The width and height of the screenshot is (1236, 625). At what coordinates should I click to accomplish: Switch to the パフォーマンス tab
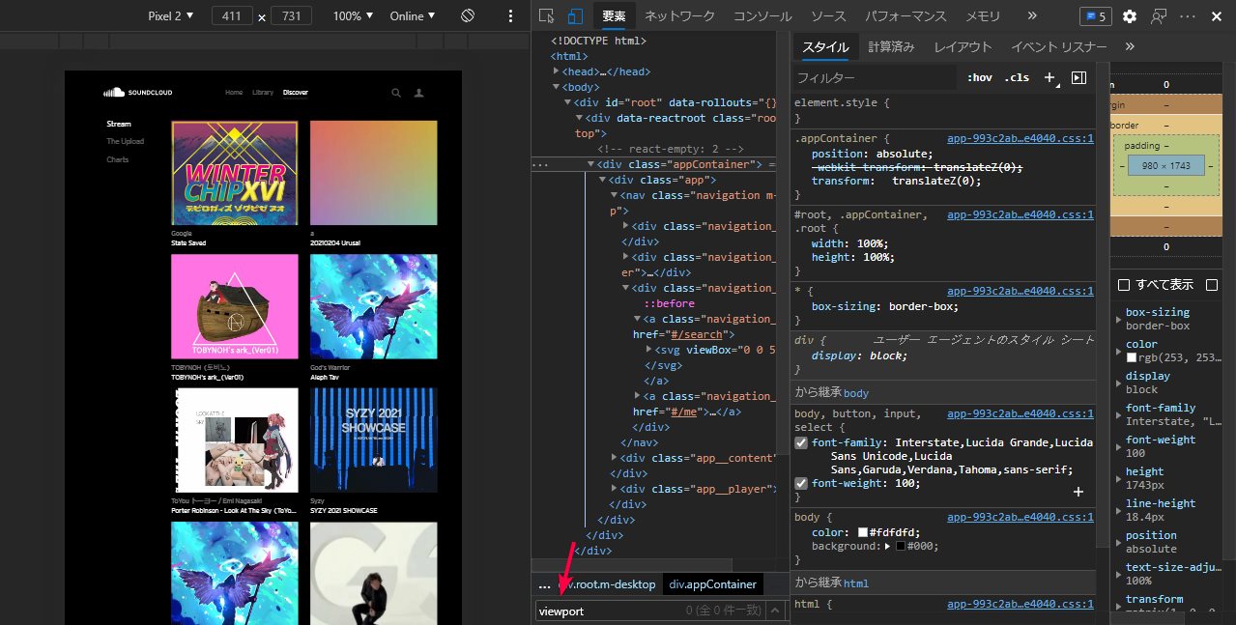click(905, 15)
